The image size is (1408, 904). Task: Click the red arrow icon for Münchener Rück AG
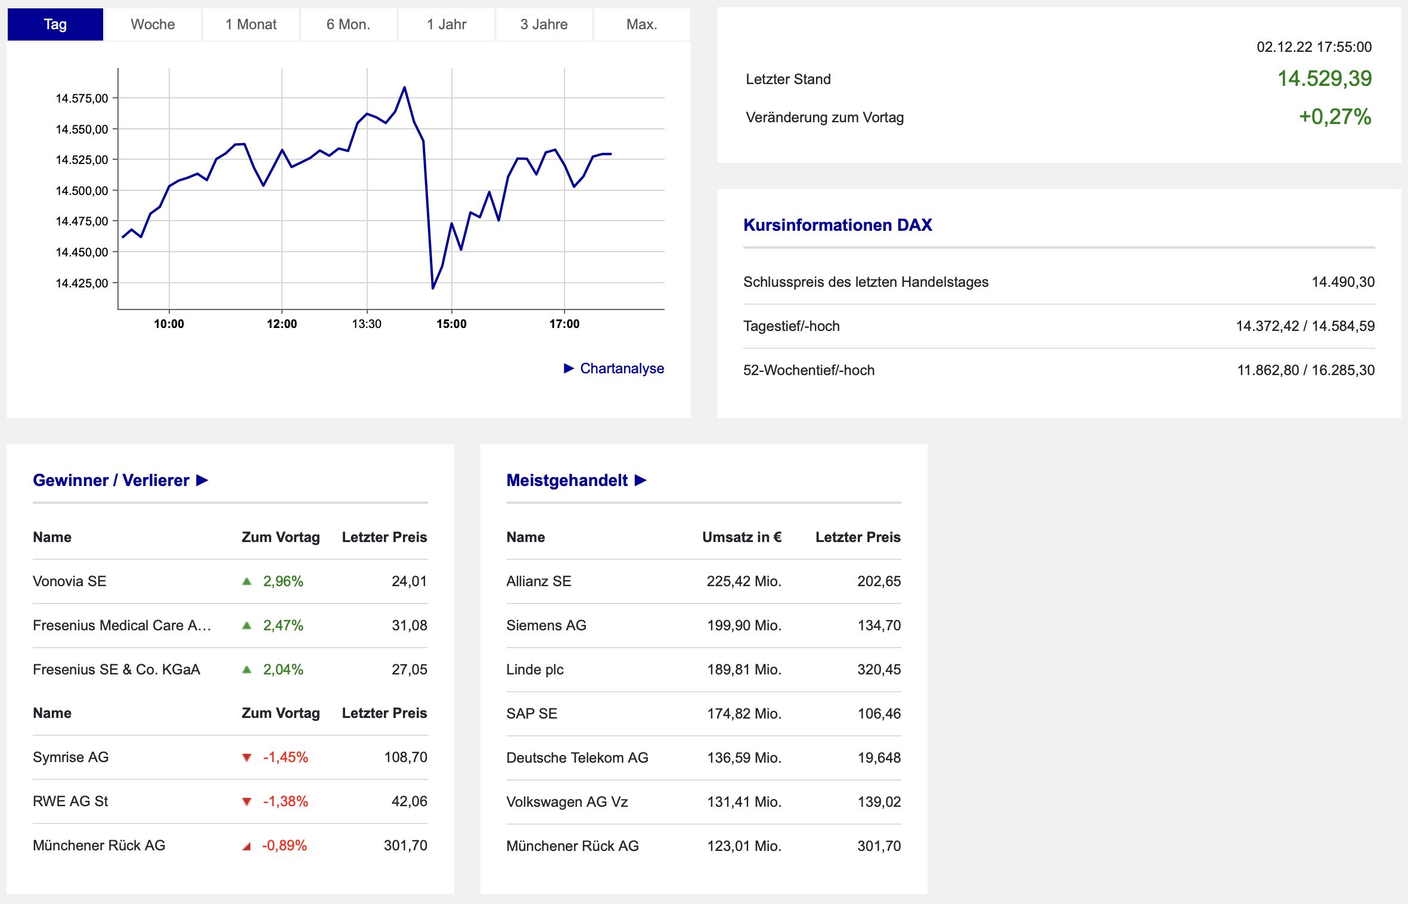246,846
